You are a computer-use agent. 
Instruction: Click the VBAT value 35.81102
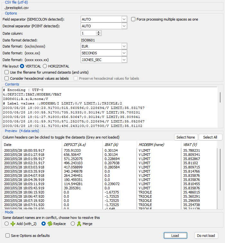click(190, 163)
